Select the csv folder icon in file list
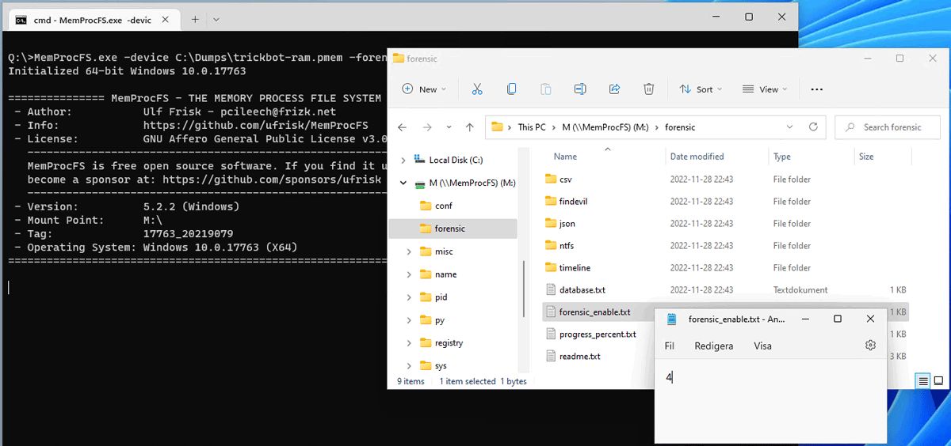Image resolution: width=951 pixels, height=446 pixels. click(552, 180)
